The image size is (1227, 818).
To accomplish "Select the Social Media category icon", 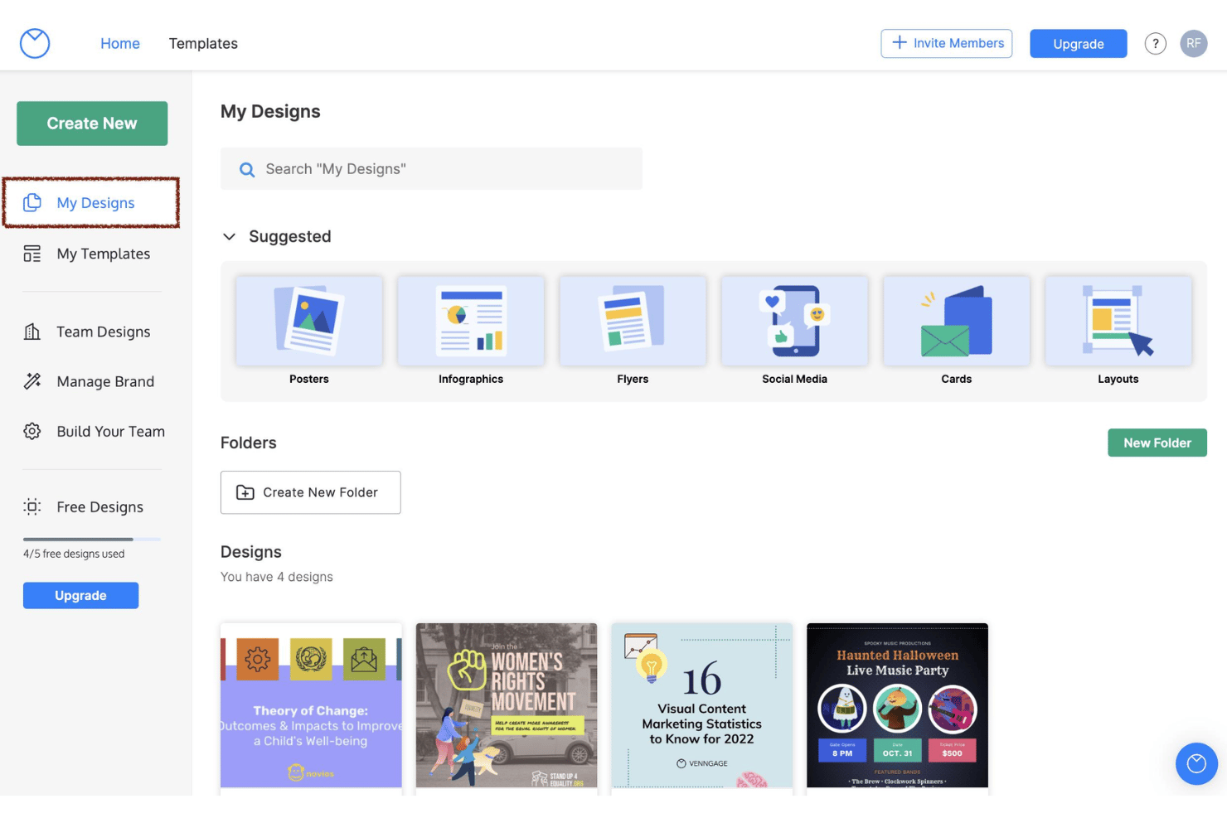I will tap(794, 321).
